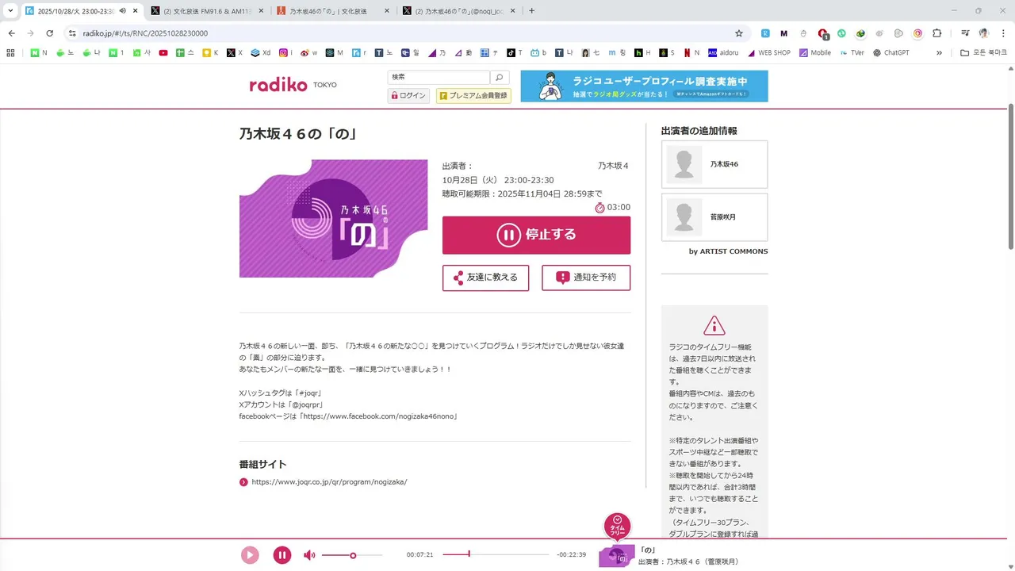Open the TVer bookmark
The height and width of the screenshot is (571, 1015).
click(852, 53)
